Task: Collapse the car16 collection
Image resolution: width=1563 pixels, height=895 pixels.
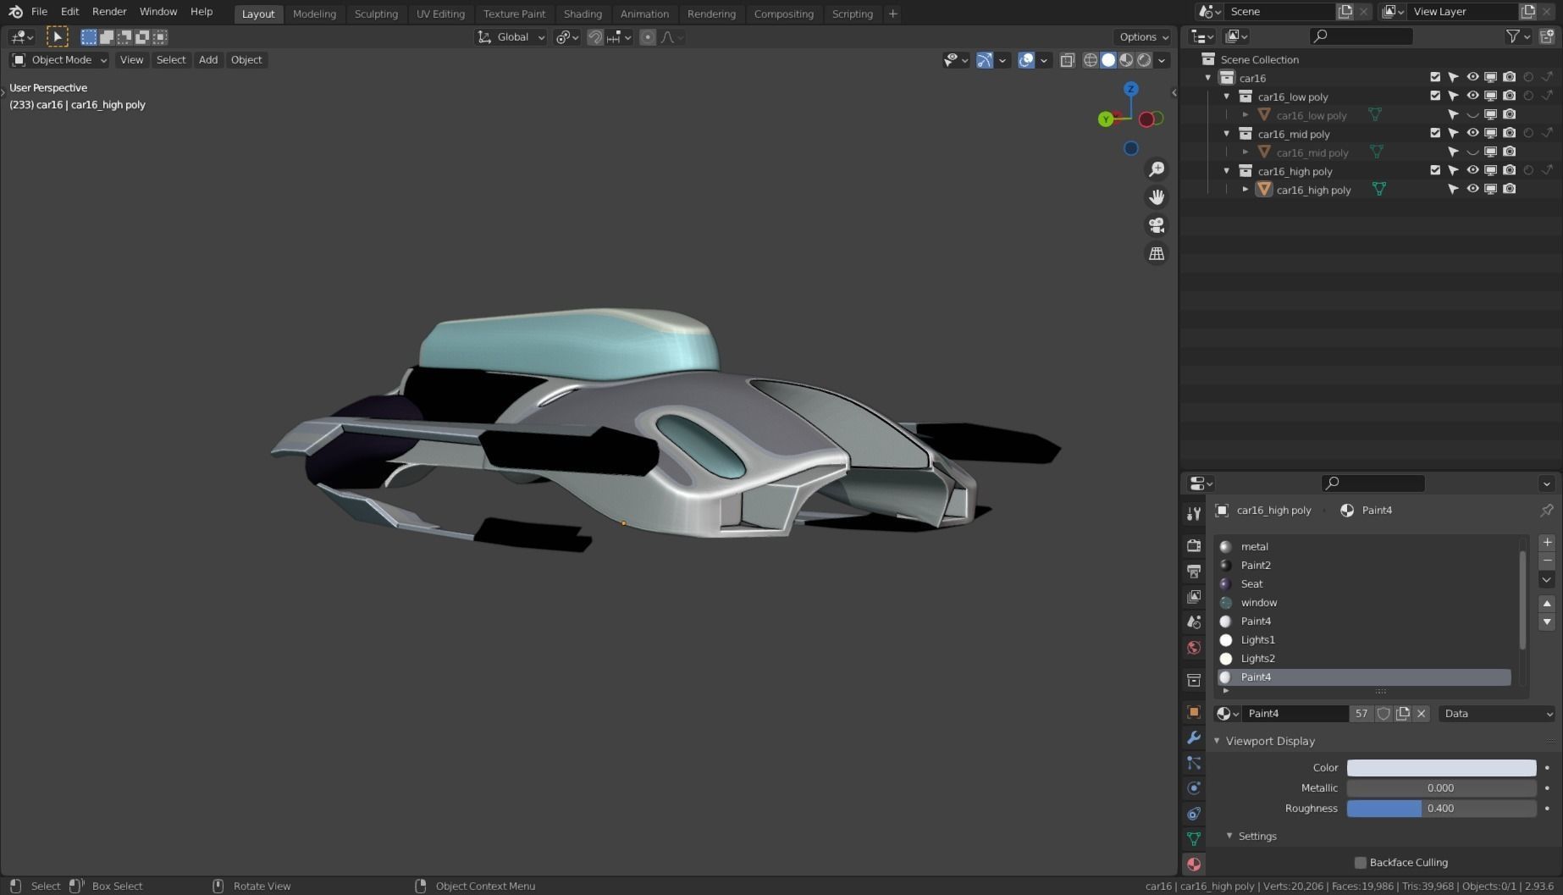Action: [1208, 78]
